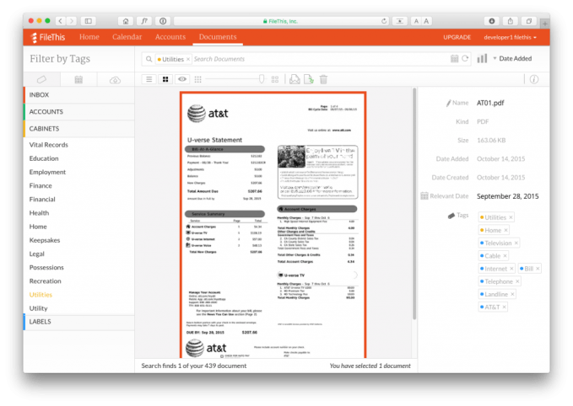
Task: Reload the page in browser
Action: coord(384,21)
